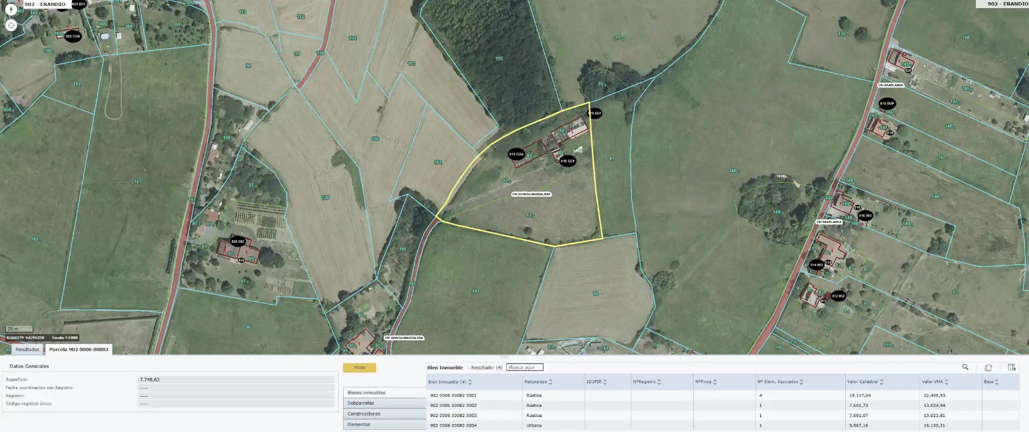Select row 902 0006 00082 0004
This screenshot has width=1029, height=432.
[x=724, y=426]
